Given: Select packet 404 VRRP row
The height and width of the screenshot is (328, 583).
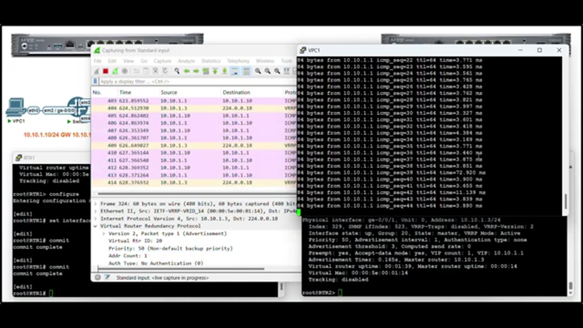Looking at the screenshot, I should click(x=194, y=108).
